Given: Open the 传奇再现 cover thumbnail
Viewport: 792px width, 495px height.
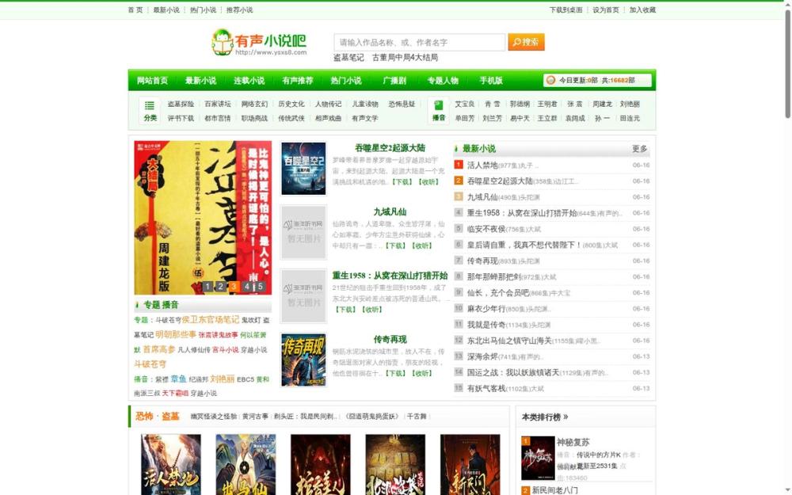Looking at the screenshot, I should point(303,360).
